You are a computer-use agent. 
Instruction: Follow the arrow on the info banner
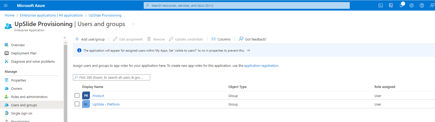248,51
